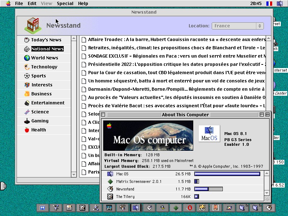Viewport: 288px width, 216px height.
Task: Select the Mac OS row in memory list
Action: [x=183, y=174]
